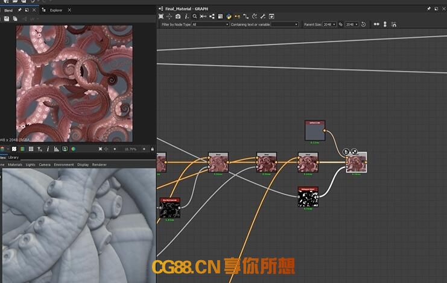The width and height of the screenshot is (447, 283).
Task: Open the Lights menu in 3D view
Action: (31, 164)
